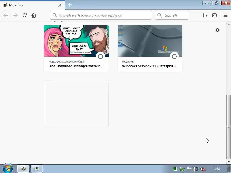Click the ARCHIVE site label
This screenshot has width=231, height=173.
pyautogui.click(x=128, y=61)
